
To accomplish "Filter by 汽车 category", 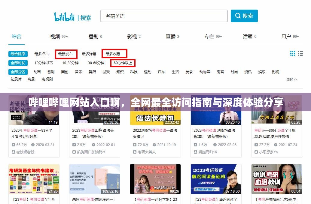I will pos(161,72).
